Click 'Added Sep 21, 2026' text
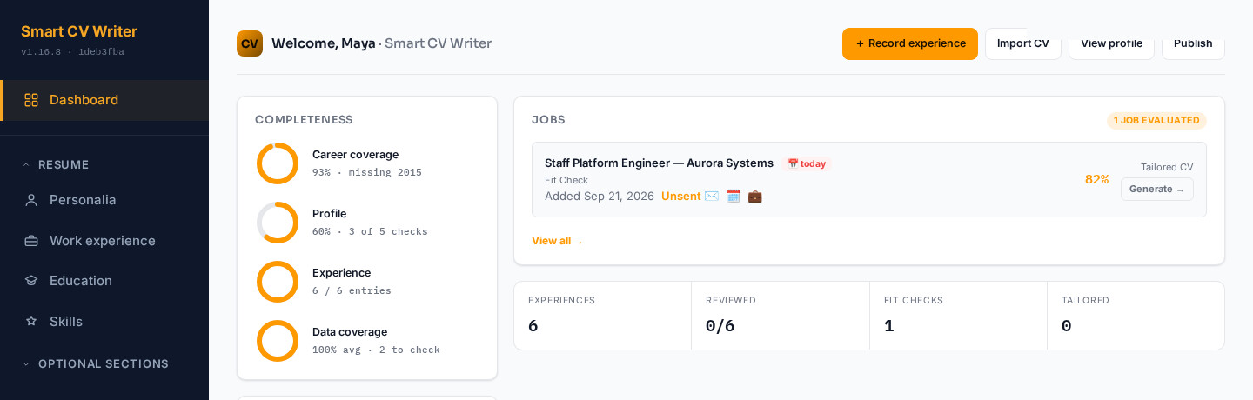Image resolution: width=1253 pixels, height=400 pixels. tap(600, 196)
